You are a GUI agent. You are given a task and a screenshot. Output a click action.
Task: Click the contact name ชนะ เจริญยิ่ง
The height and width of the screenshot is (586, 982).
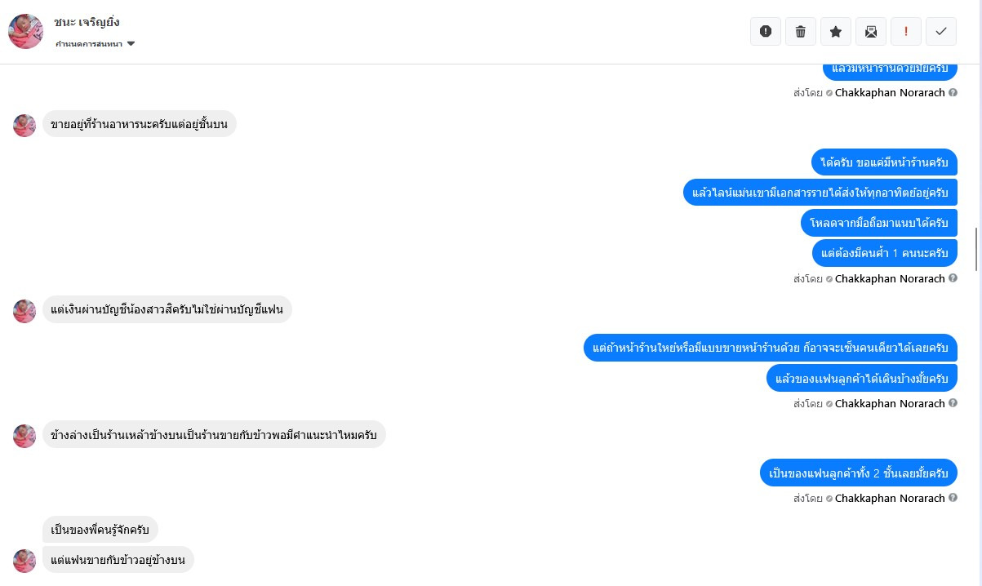(x=87, y=22)
